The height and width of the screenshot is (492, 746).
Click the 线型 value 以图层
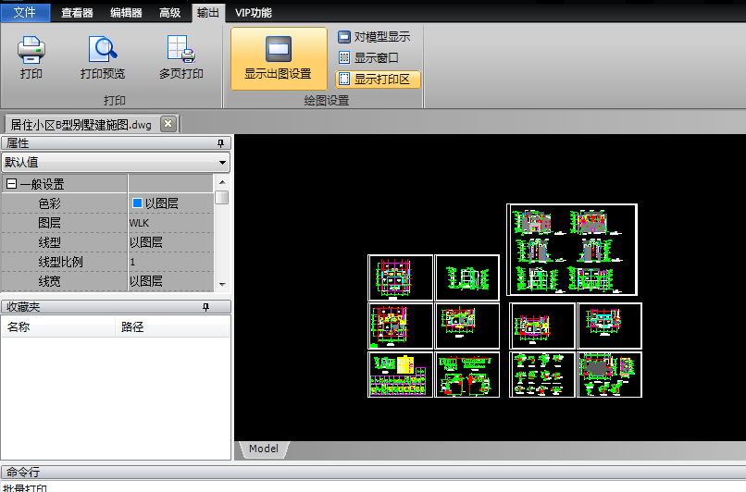click(146, 242)
